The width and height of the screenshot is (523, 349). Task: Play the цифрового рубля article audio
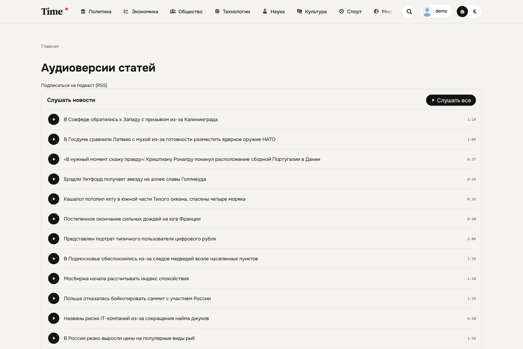[x=54, y=239]
